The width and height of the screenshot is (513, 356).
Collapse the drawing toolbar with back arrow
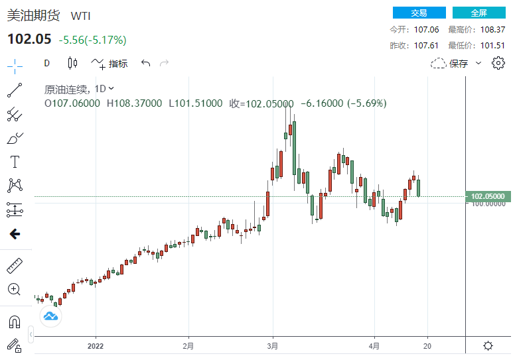(x=15, y=234)
